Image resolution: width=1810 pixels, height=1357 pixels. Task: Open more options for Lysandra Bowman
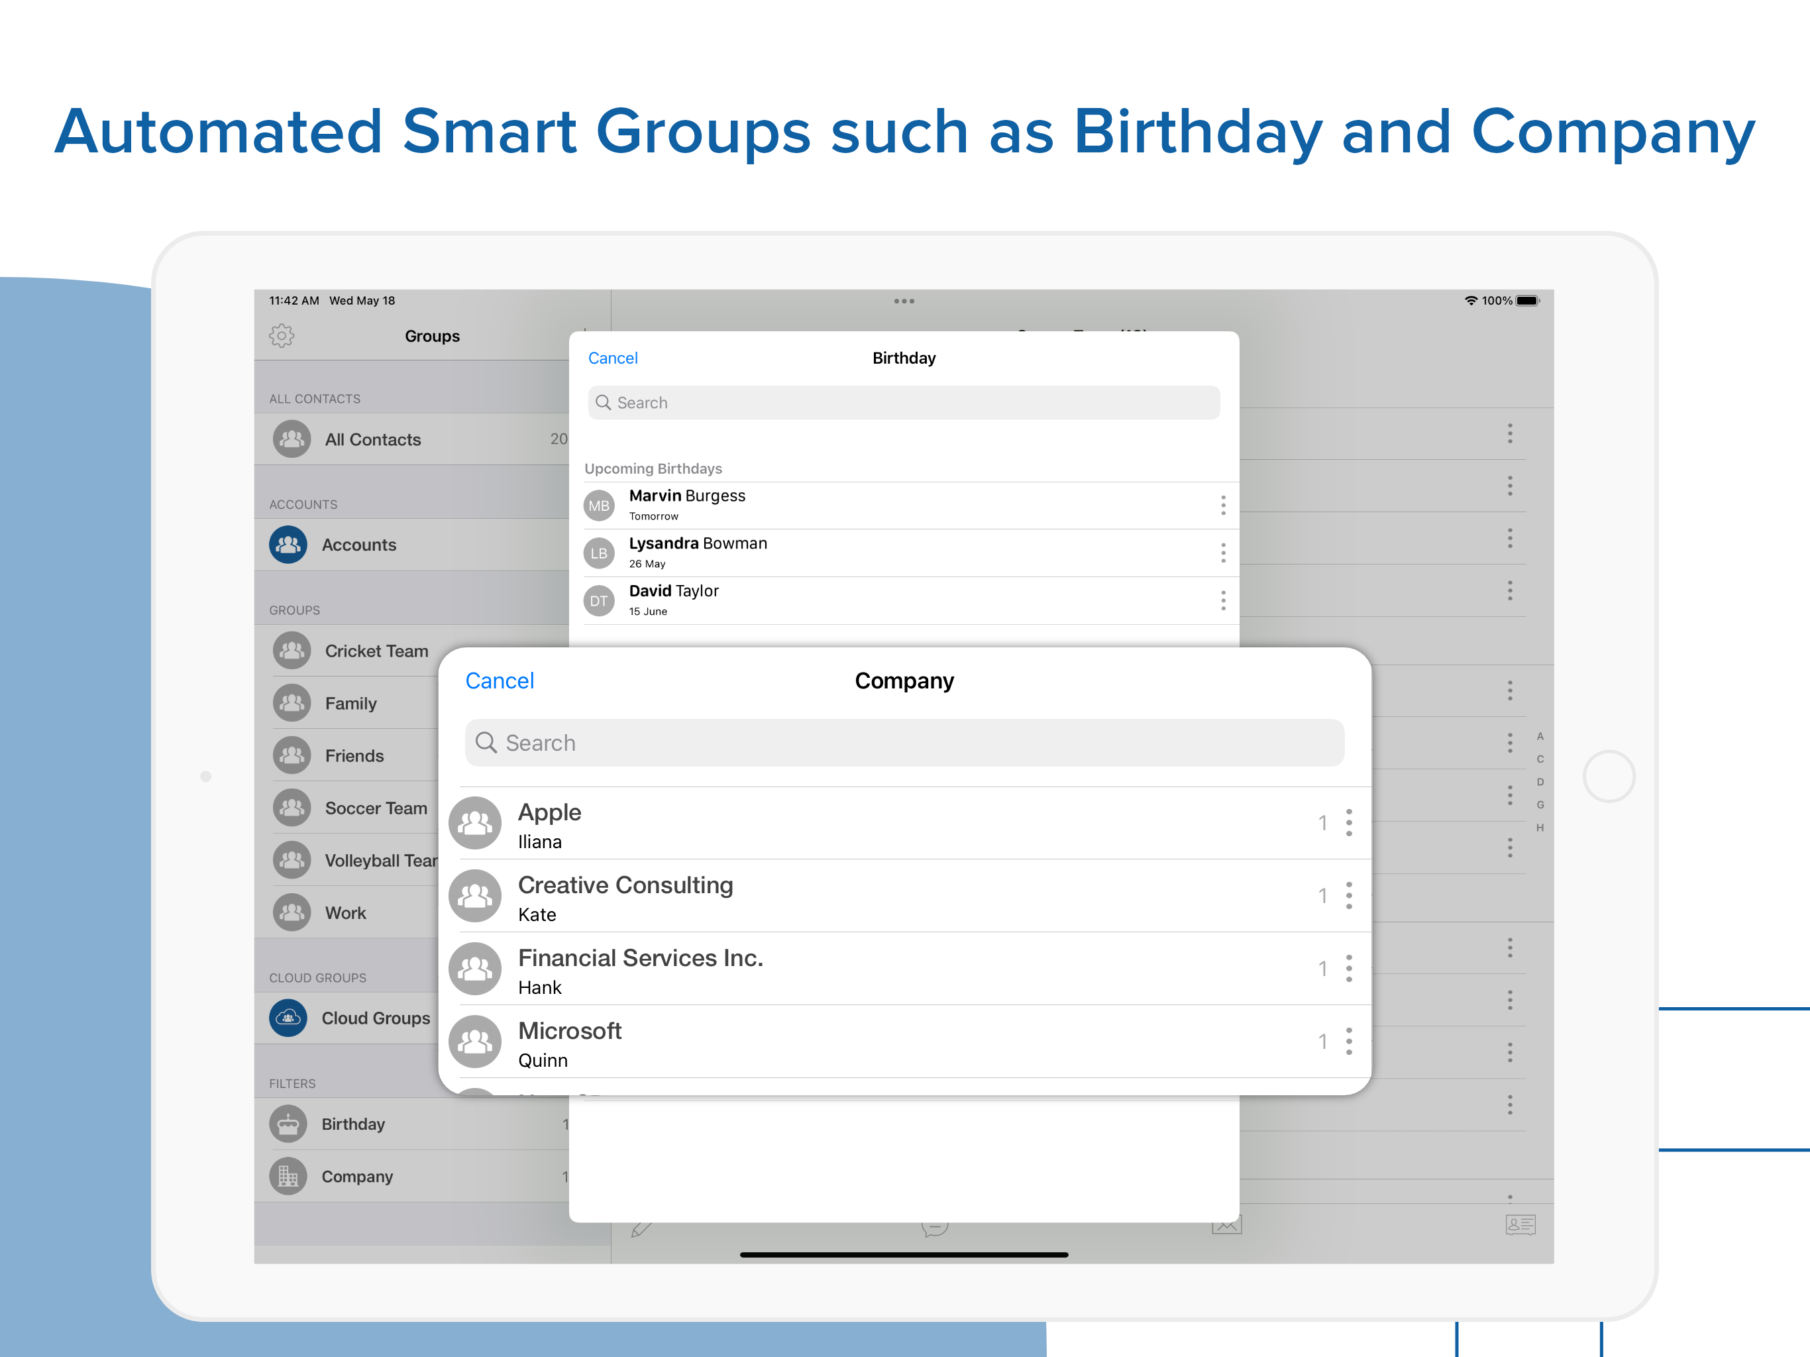tap(1222, 553)
